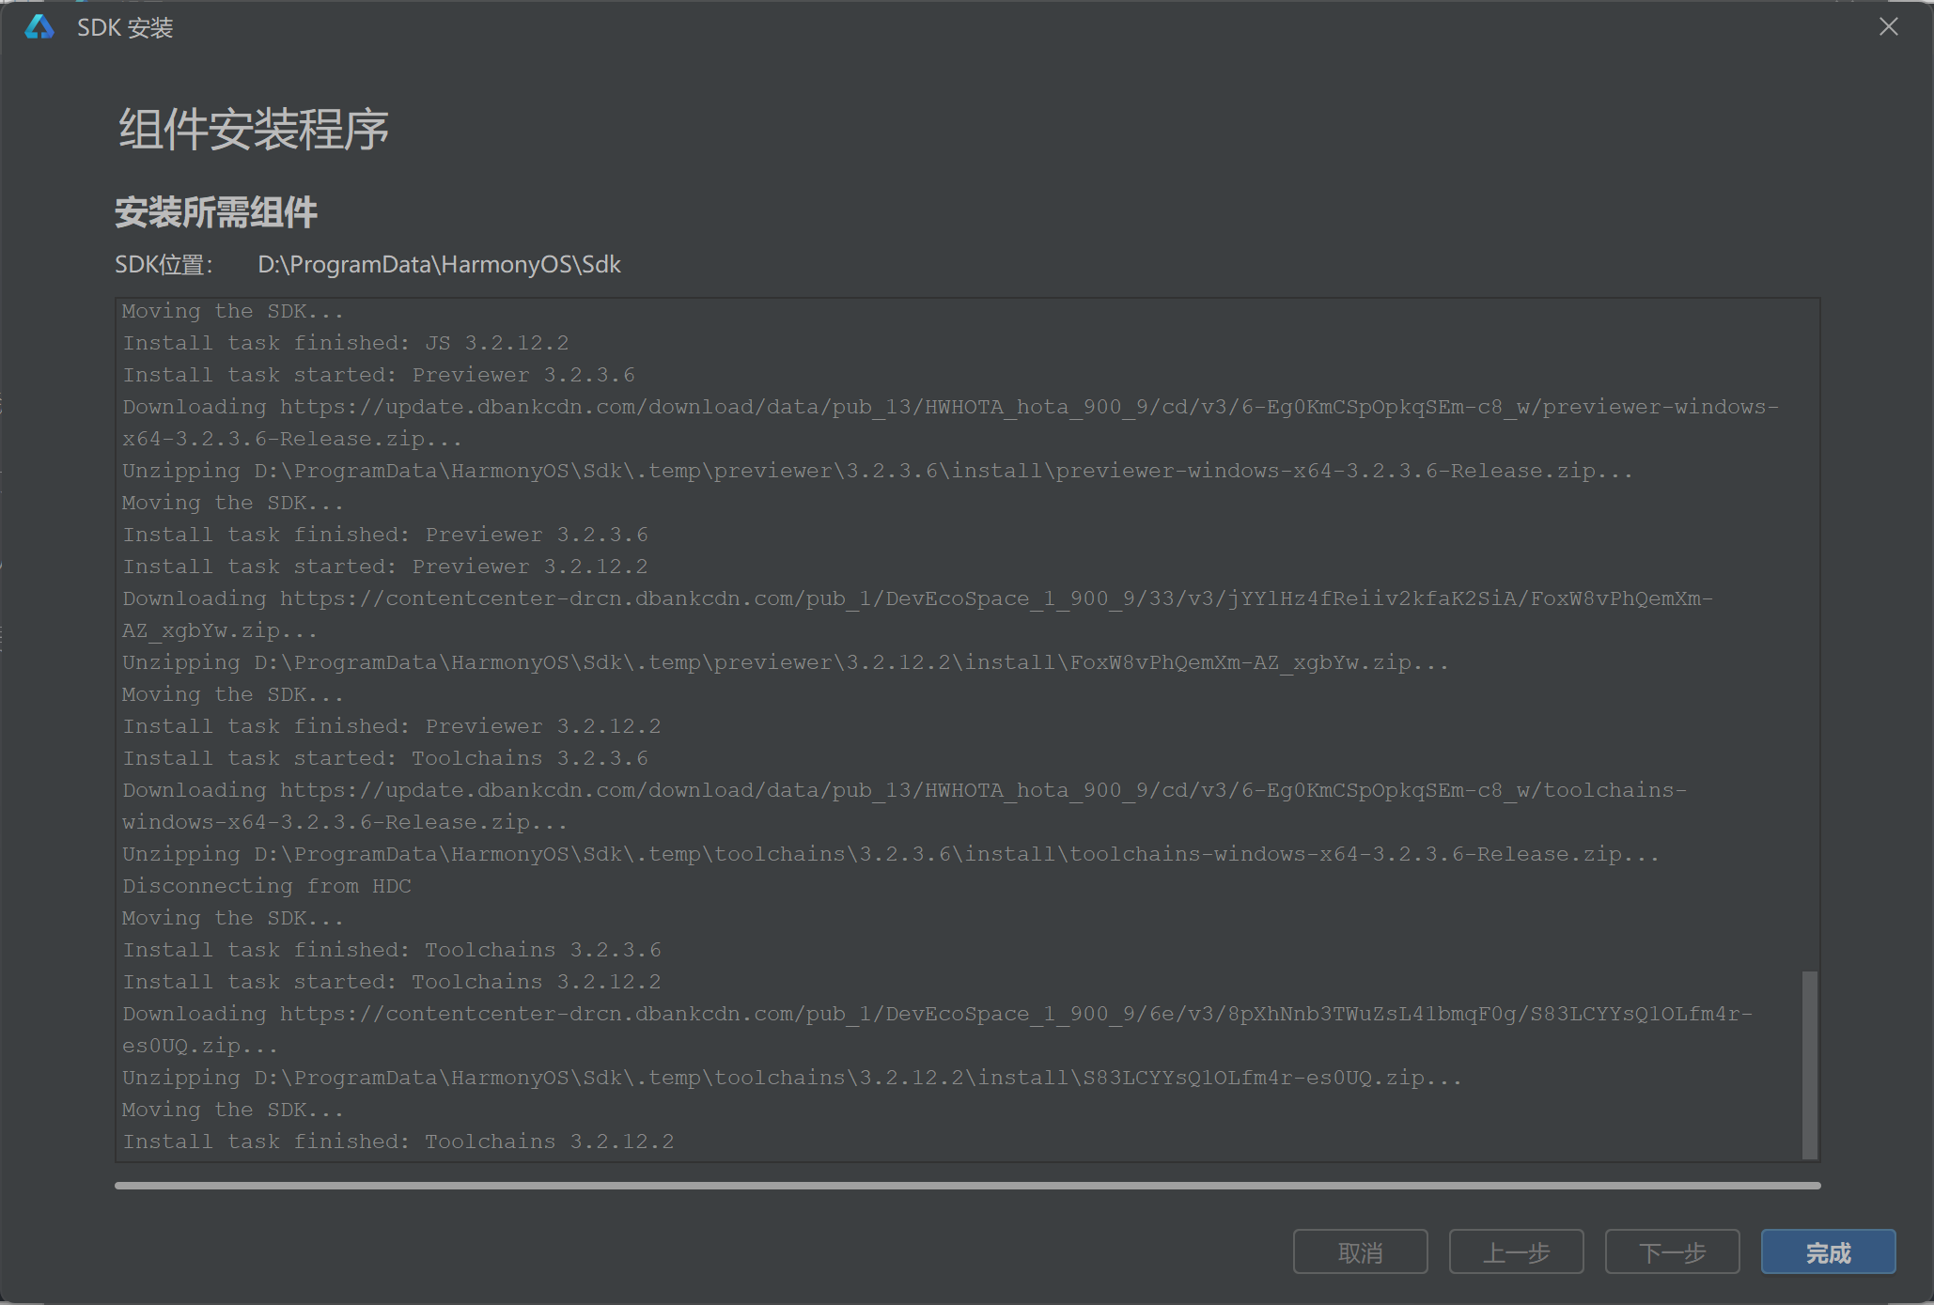Click the 取消 cancel button
The height and width of the screenshot is (1305, 1934).
point(1360,1252)
